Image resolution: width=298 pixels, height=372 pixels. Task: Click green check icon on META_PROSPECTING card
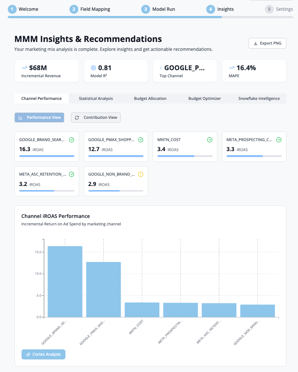click(279, 140)
